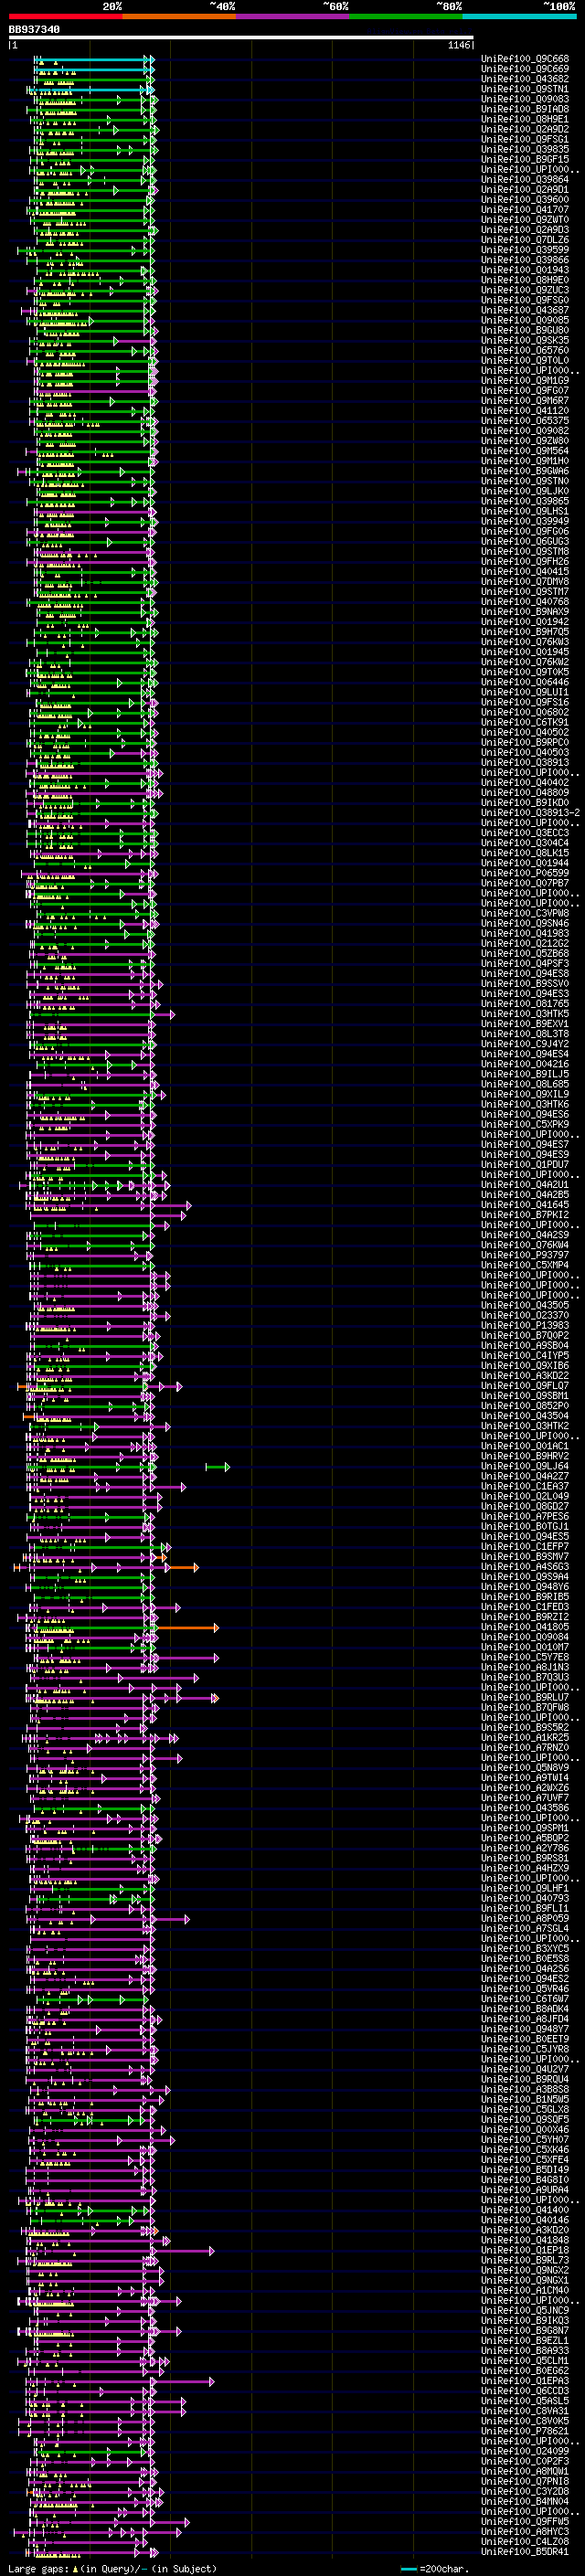Select subject label UniRef100_A4S6G3
The height and width of the screenshot is (2576, 585).
[x=525, y=1566]
